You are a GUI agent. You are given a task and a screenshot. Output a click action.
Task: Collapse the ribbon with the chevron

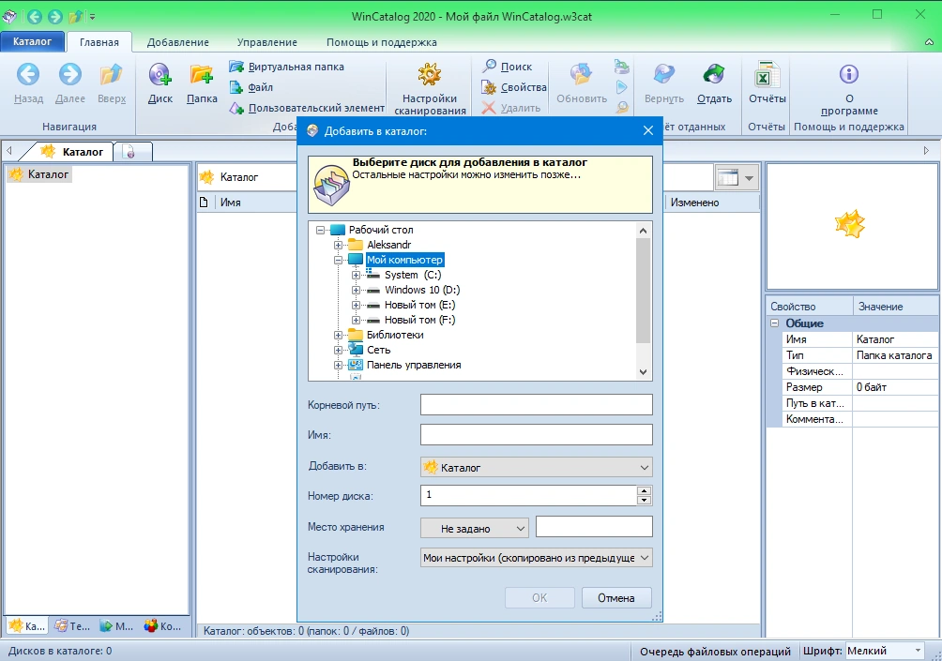pyautogui.click(x=929, y=42)
